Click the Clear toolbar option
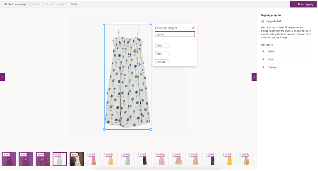 [34, 4]
